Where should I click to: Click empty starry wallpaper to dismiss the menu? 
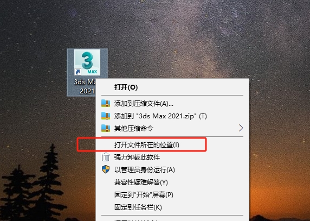(x=198, y=40)
